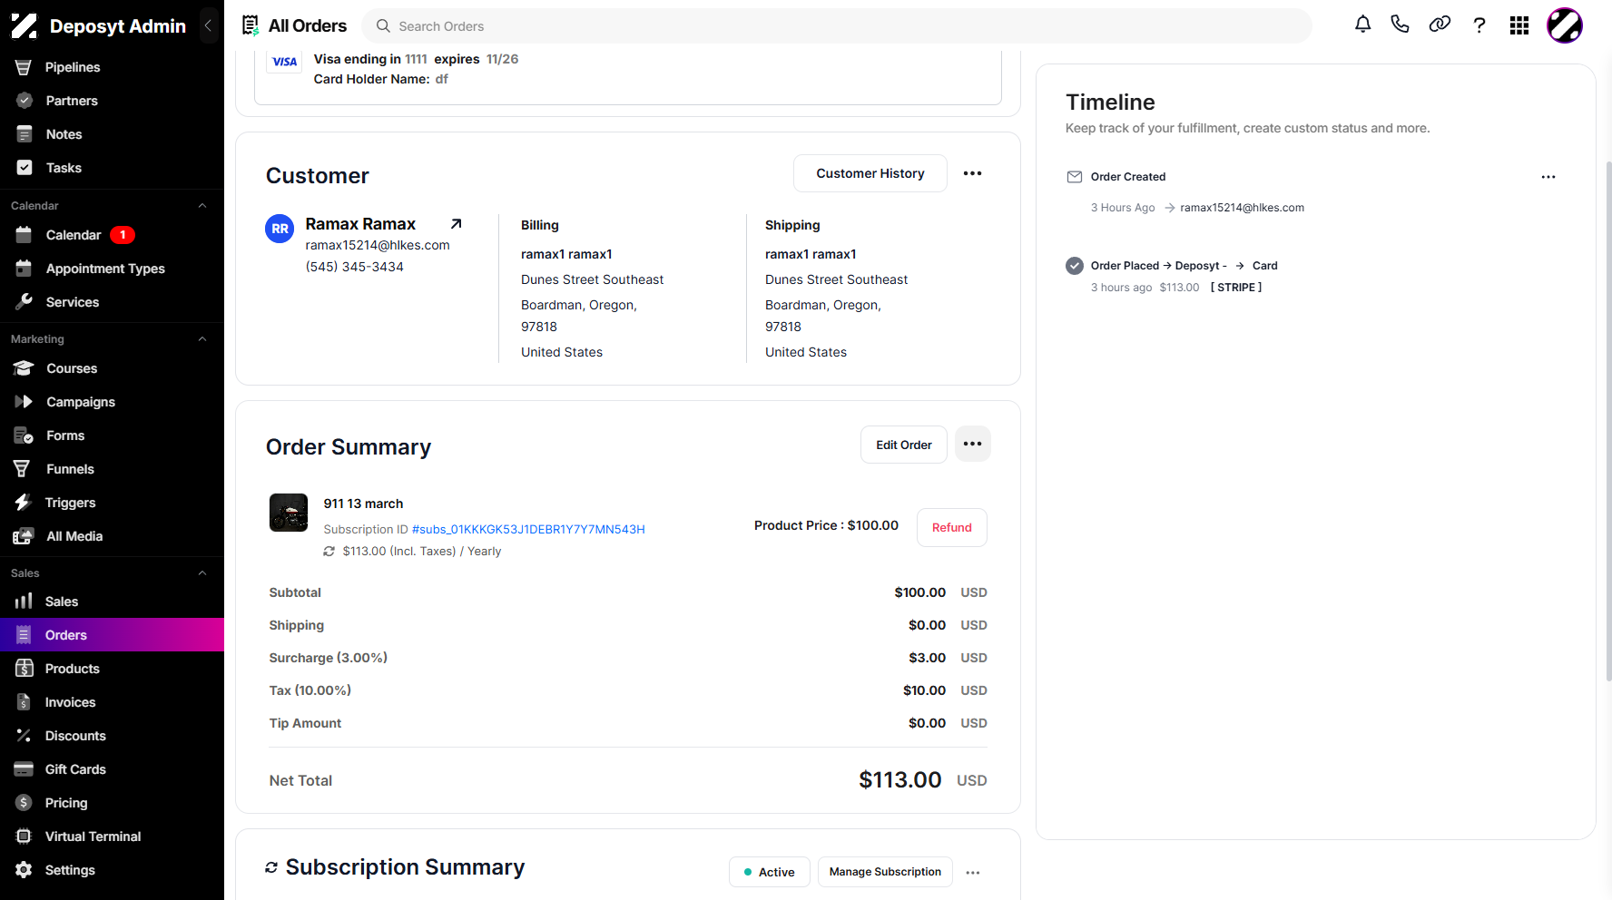This screenshot has width=1612, height=900.
Task: Open Triggers in sidebar
Action: coord(112,503)
